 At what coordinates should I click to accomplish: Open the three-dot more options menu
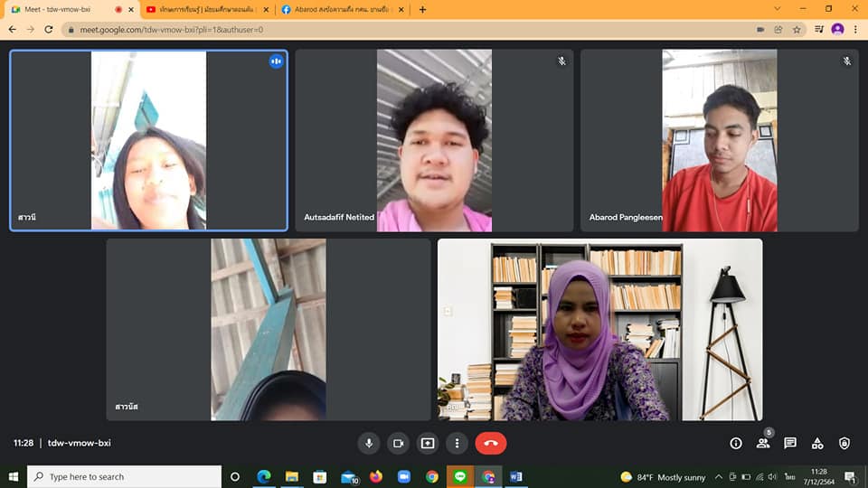click(458, 443)
